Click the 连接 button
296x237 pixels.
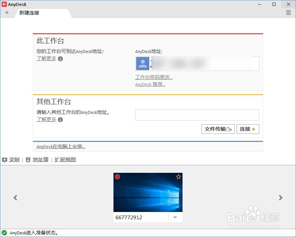click(248, 129)
